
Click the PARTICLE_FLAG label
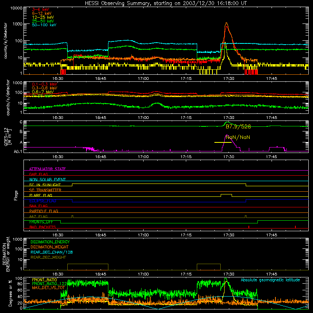click(44, 211)
